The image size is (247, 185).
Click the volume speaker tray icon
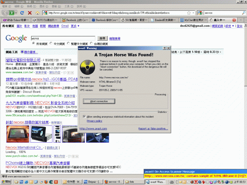coord(192,182)
